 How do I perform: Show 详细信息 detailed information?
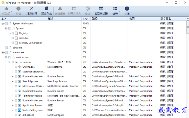pyautogui.click(x=60, y=11)
